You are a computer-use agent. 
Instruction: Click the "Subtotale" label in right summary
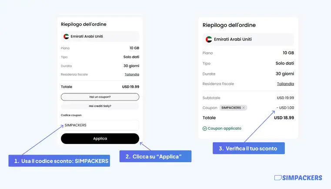point(211,98)
